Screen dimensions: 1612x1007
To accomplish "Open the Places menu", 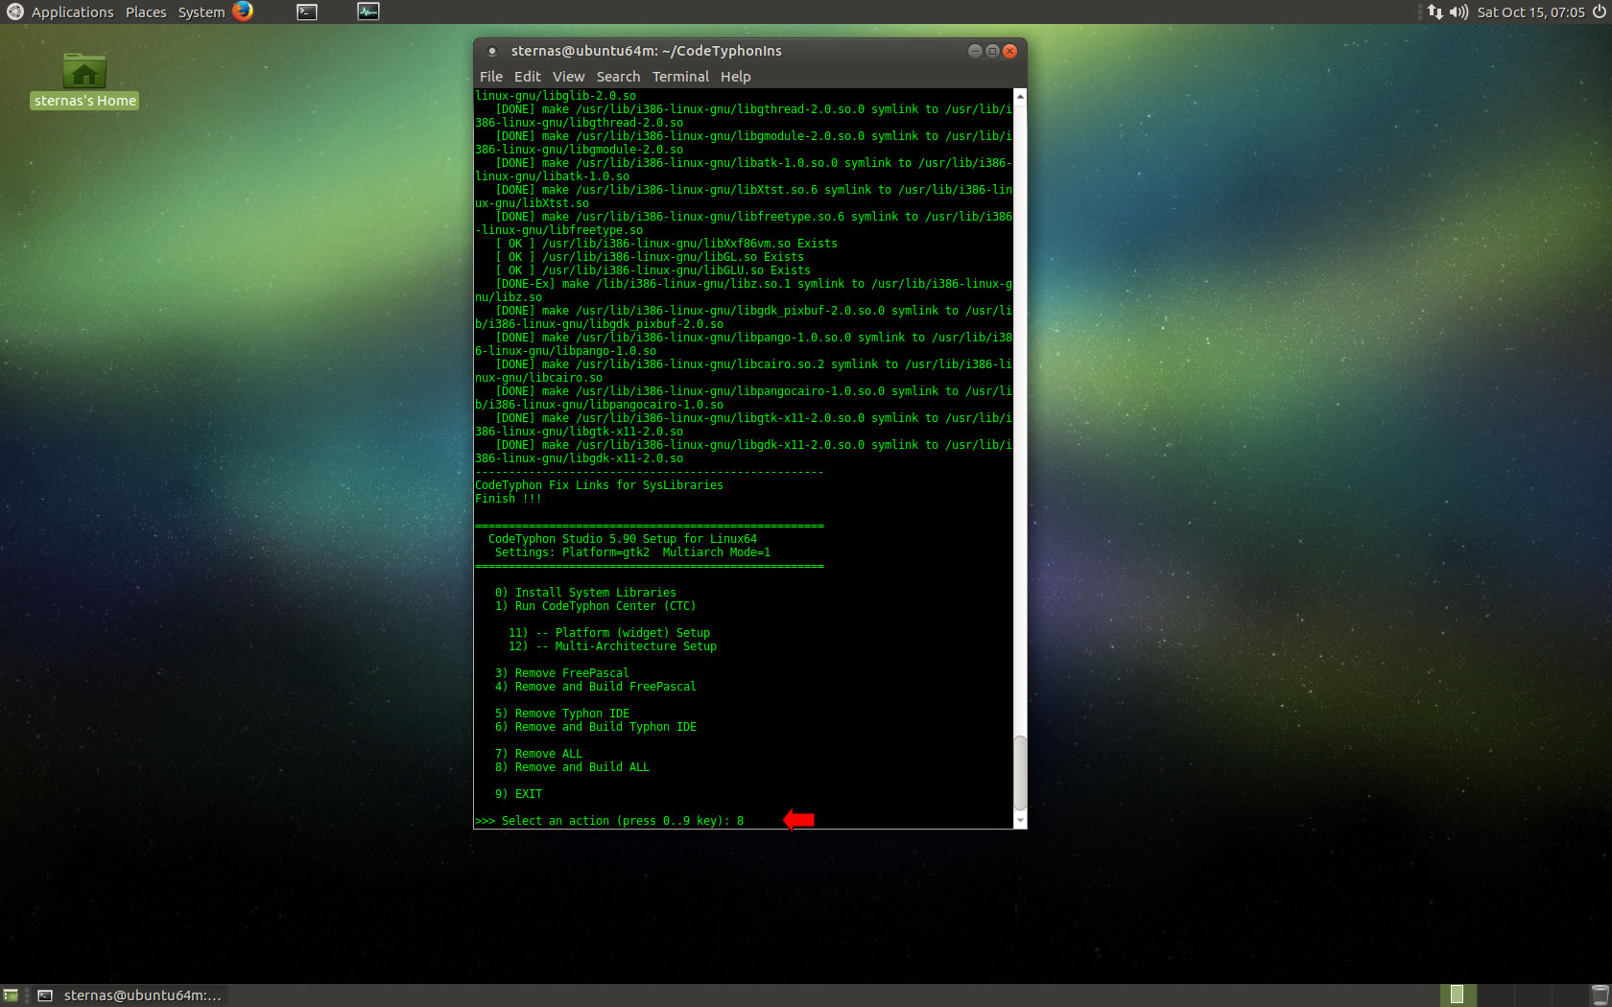I will coord(146,12).
